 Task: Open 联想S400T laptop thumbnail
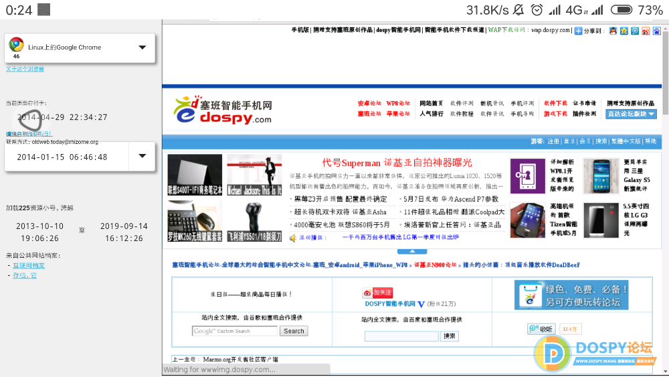195,175
